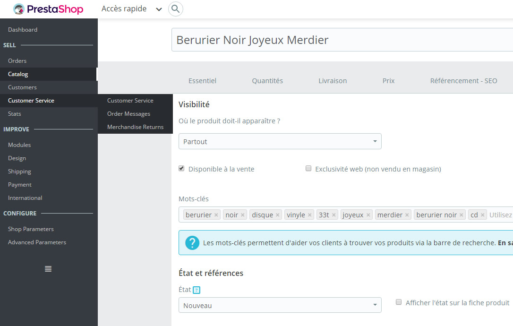
Task: Remove the 'berurier noir' keyword tag
Action: tap(462, 215)
